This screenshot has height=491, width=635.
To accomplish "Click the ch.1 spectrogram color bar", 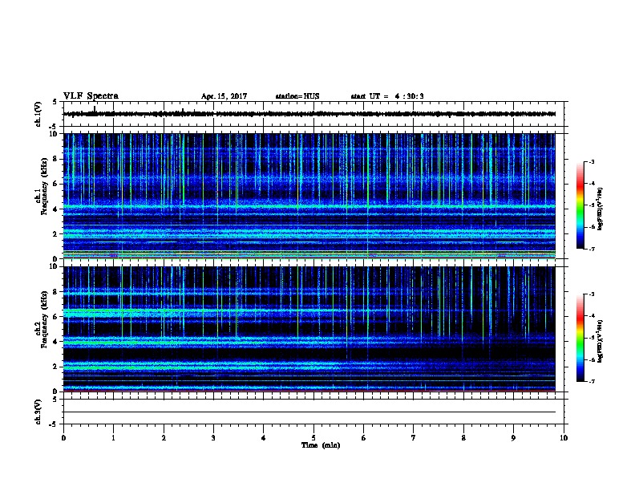I will [580, 205].
